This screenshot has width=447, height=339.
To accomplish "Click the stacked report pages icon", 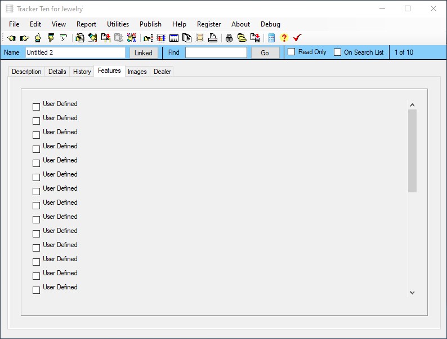I will (x=187, y=38).
